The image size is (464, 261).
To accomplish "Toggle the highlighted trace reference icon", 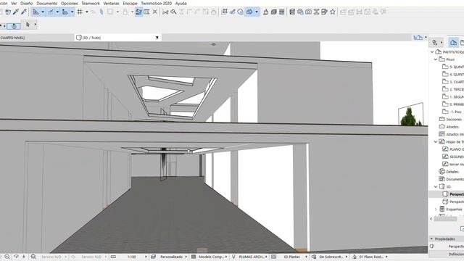I will coord(138,12).
